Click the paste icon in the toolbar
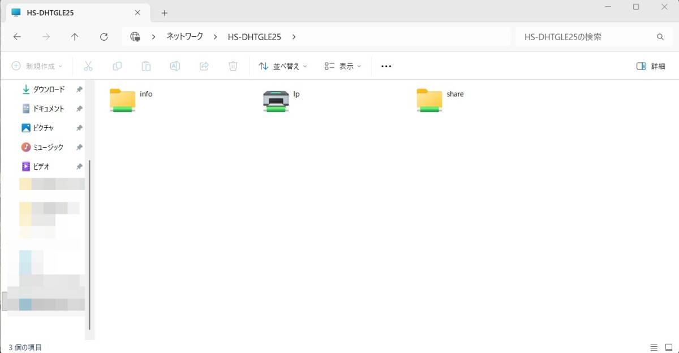 146,66
